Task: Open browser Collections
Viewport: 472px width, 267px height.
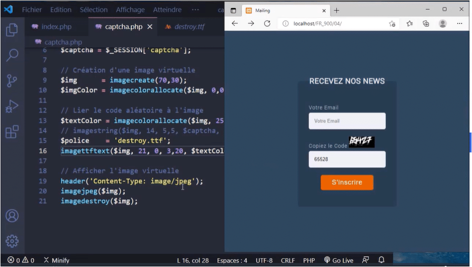Action: pyautogui.click(x=426, y=23)
